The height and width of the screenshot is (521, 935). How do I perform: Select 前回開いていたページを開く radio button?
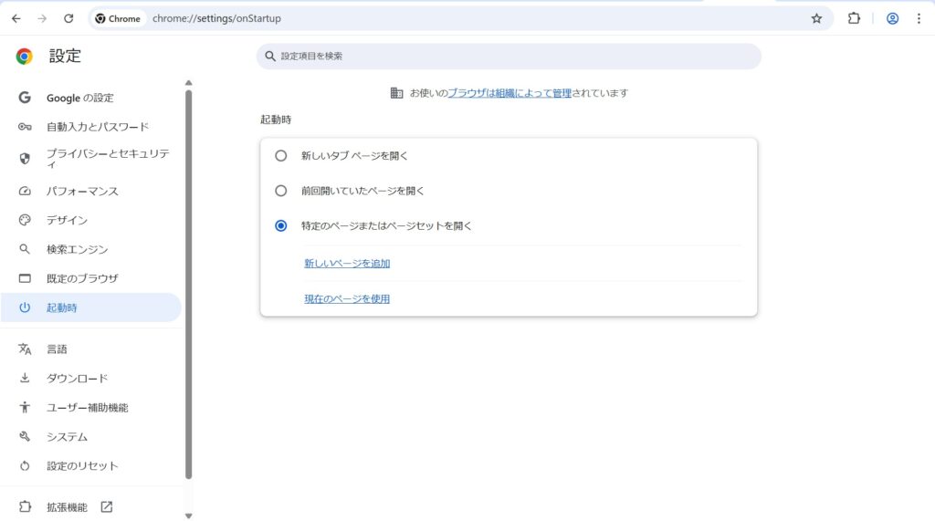click(x=281, y=191)
